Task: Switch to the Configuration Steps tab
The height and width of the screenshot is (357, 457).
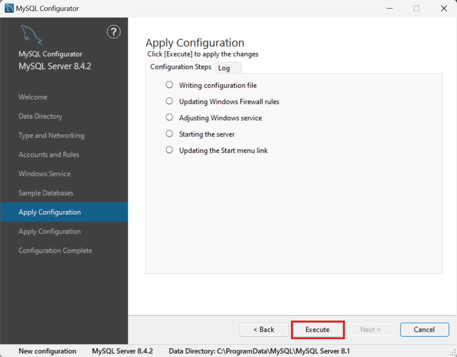Action: point(181,67)
